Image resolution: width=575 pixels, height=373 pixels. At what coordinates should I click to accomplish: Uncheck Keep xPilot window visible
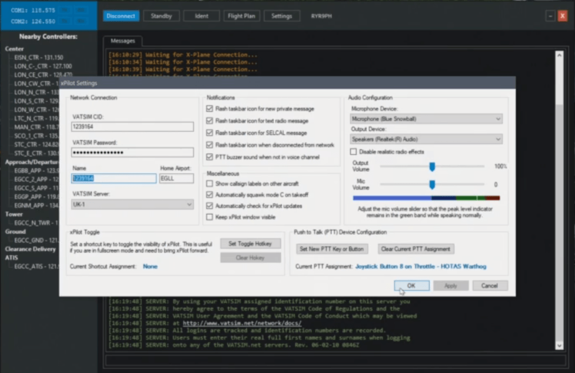click(209, 217)
